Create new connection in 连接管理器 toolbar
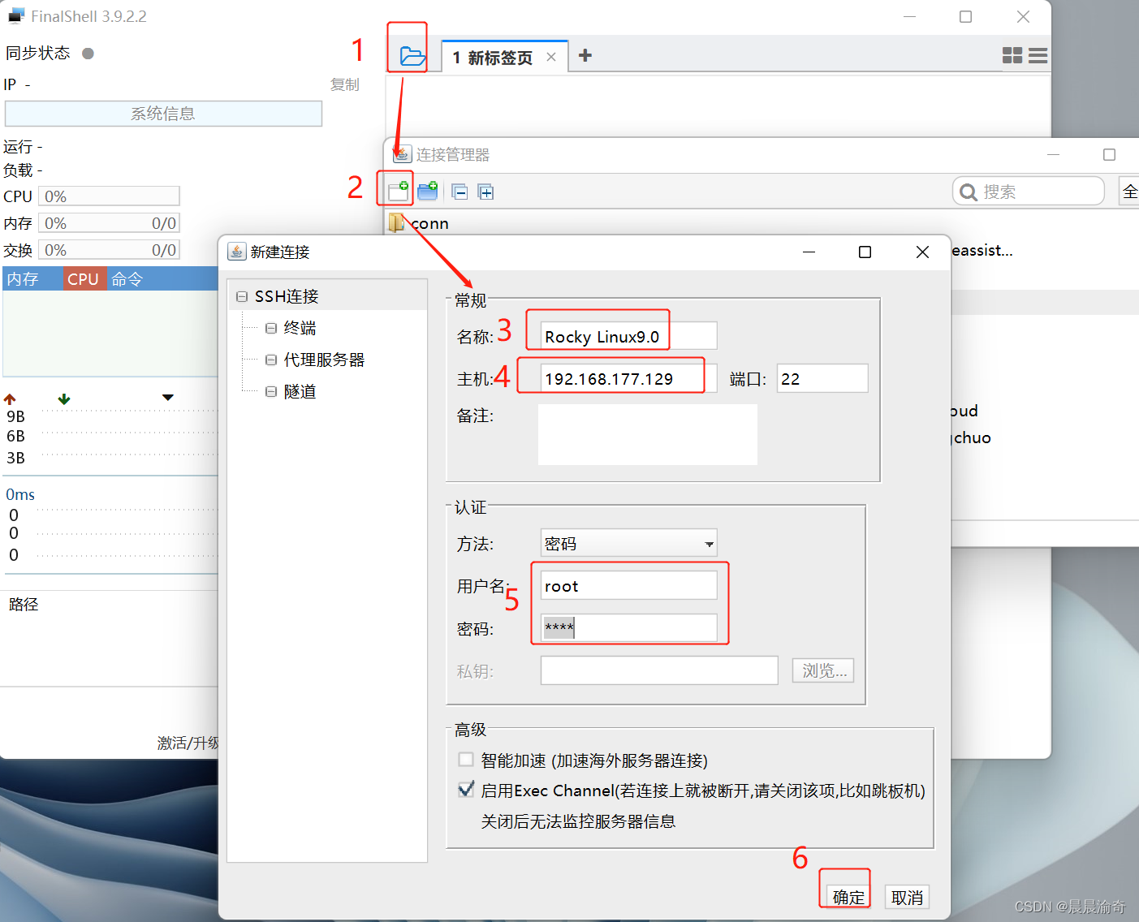The height and width of the screenshot is (922, 1139). pos(399,191)
